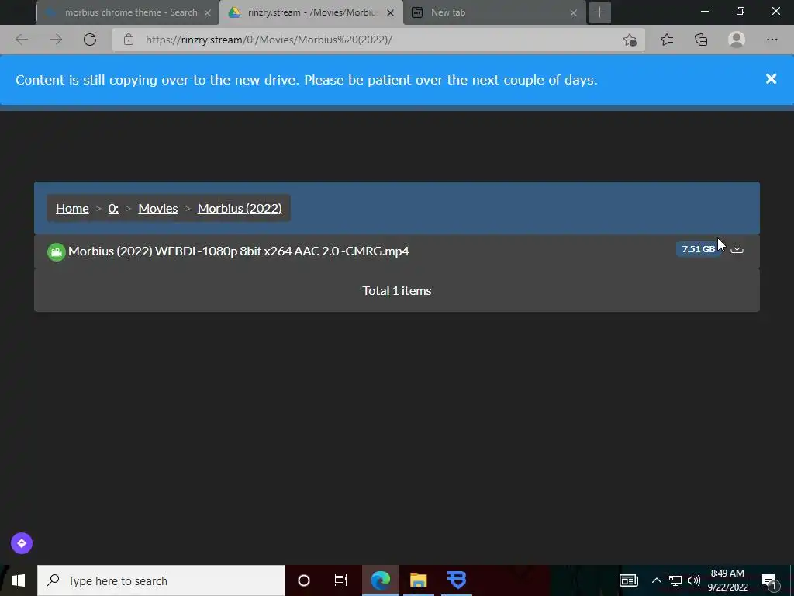
Task: Open File Explorer from the taskbar
Action: click(418, 580)
